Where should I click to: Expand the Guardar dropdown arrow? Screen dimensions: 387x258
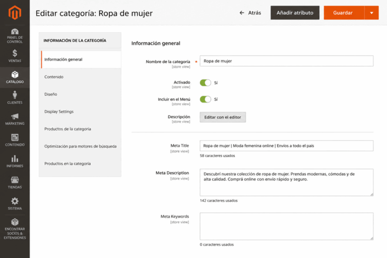[372, 13]
